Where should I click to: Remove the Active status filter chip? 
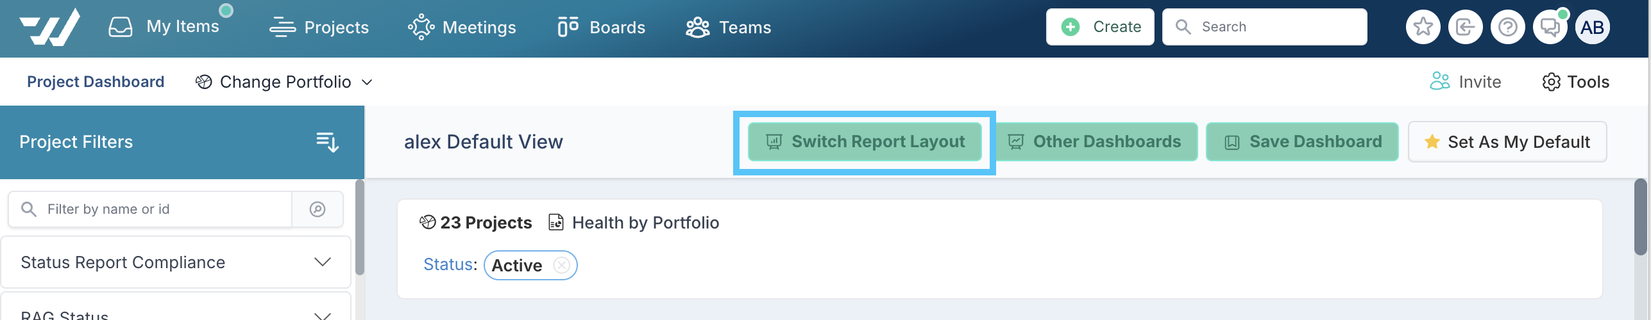562,265
